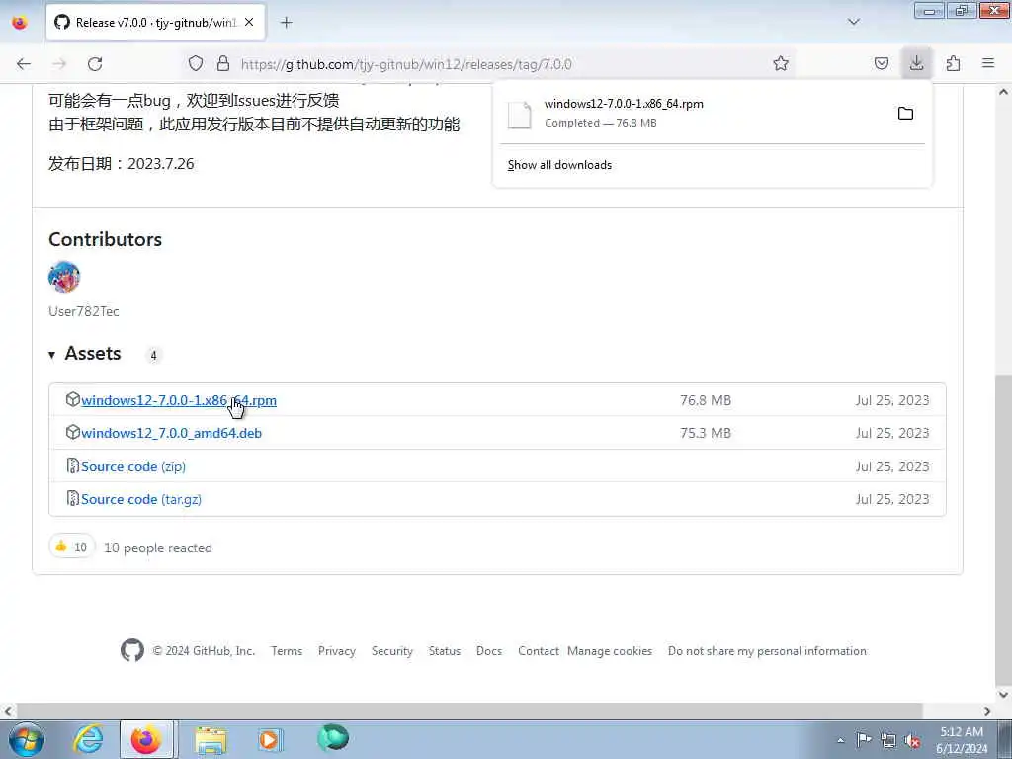Screen dimensions: 1012x759
Task: Open the taskbar clock showing 5:12 AM
Action: tap(962, 740)
